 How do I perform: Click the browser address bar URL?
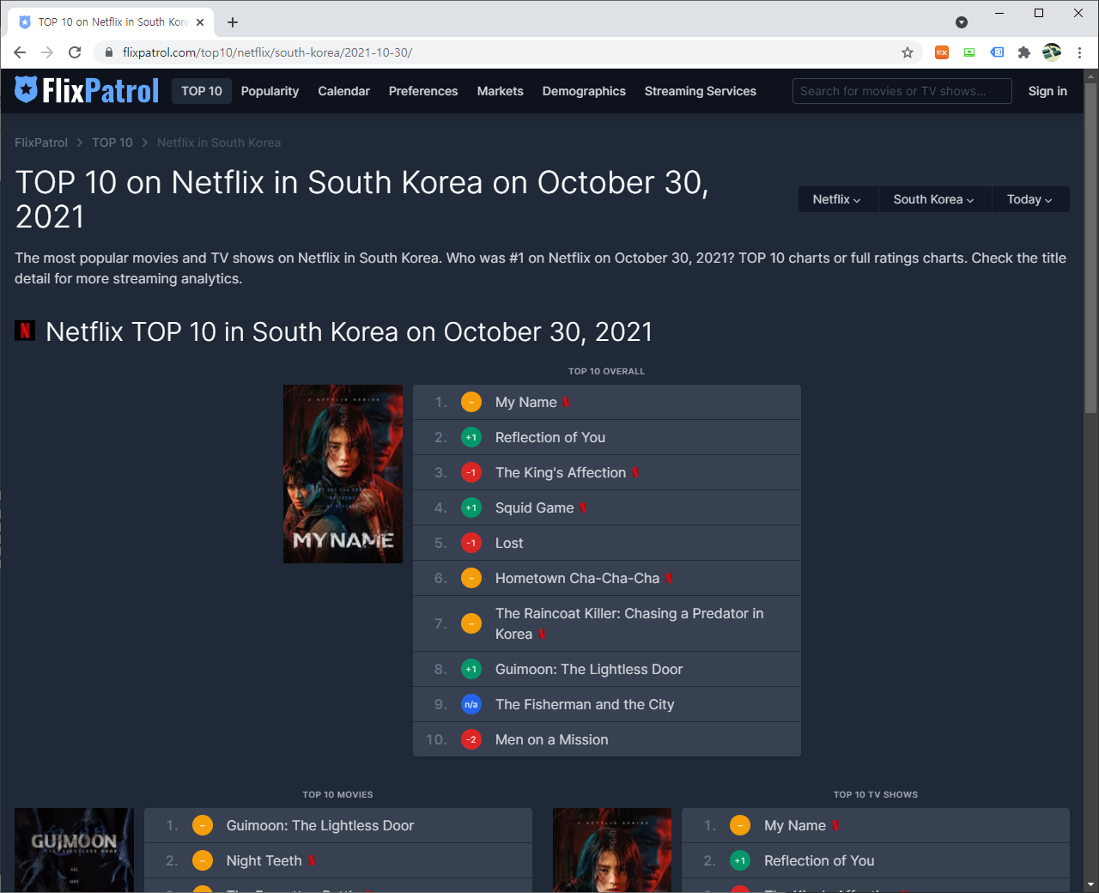(267, 52)
